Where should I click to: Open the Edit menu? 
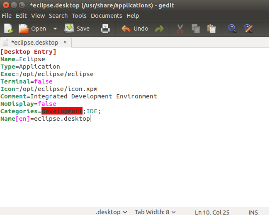(21, 16)
